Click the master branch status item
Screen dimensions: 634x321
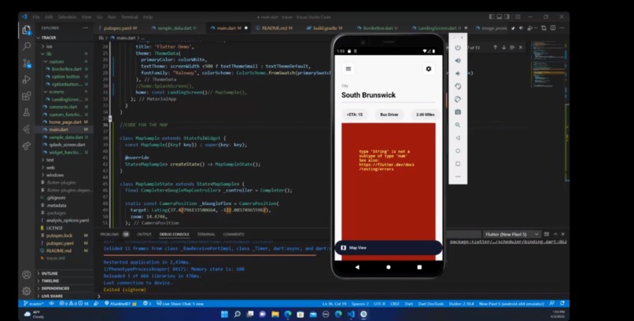(x=34, y=304)
